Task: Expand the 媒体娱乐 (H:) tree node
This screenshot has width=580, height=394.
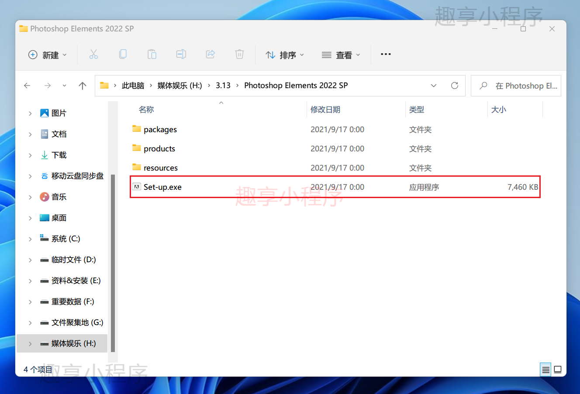Action: [x=30, y=344]
